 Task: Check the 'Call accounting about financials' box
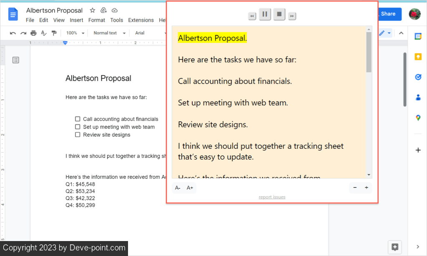click(x=78, y=119)
